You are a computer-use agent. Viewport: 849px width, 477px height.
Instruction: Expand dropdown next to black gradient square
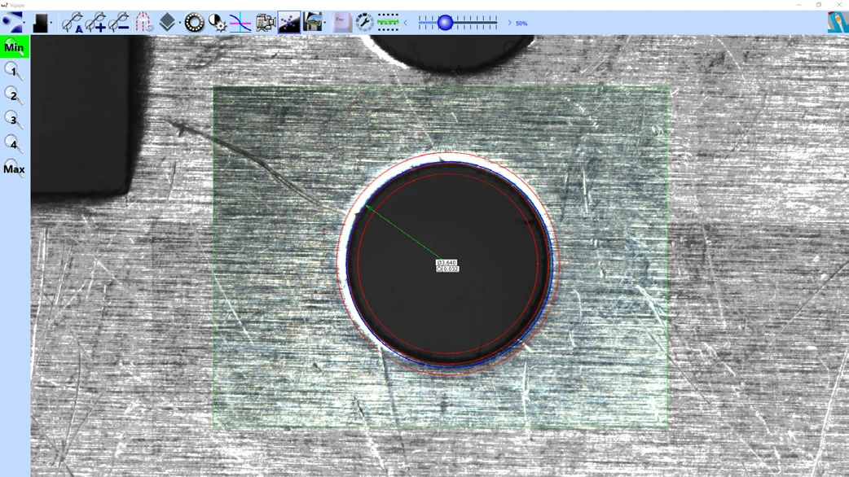(x=51, y=23)
